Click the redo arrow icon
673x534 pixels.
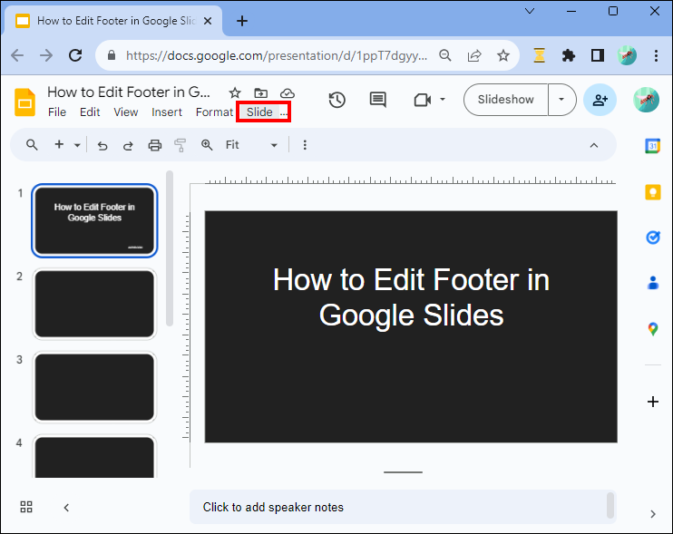128,145
